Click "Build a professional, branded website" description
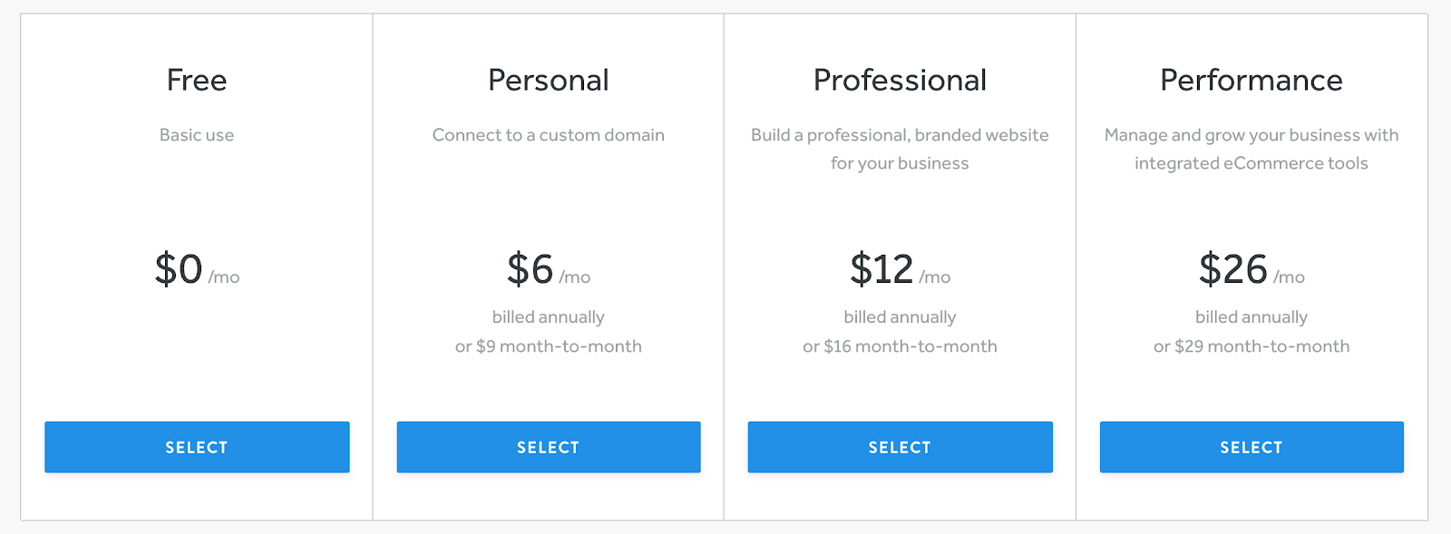 point(900,135)
